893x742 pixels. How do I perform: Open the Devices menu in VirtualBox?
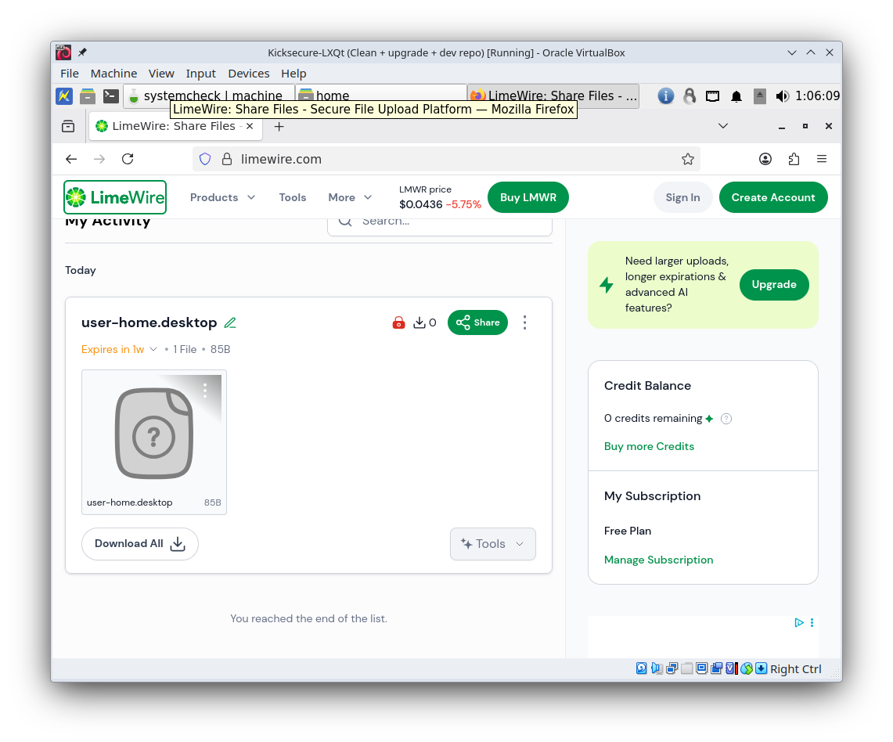(248, 73)
